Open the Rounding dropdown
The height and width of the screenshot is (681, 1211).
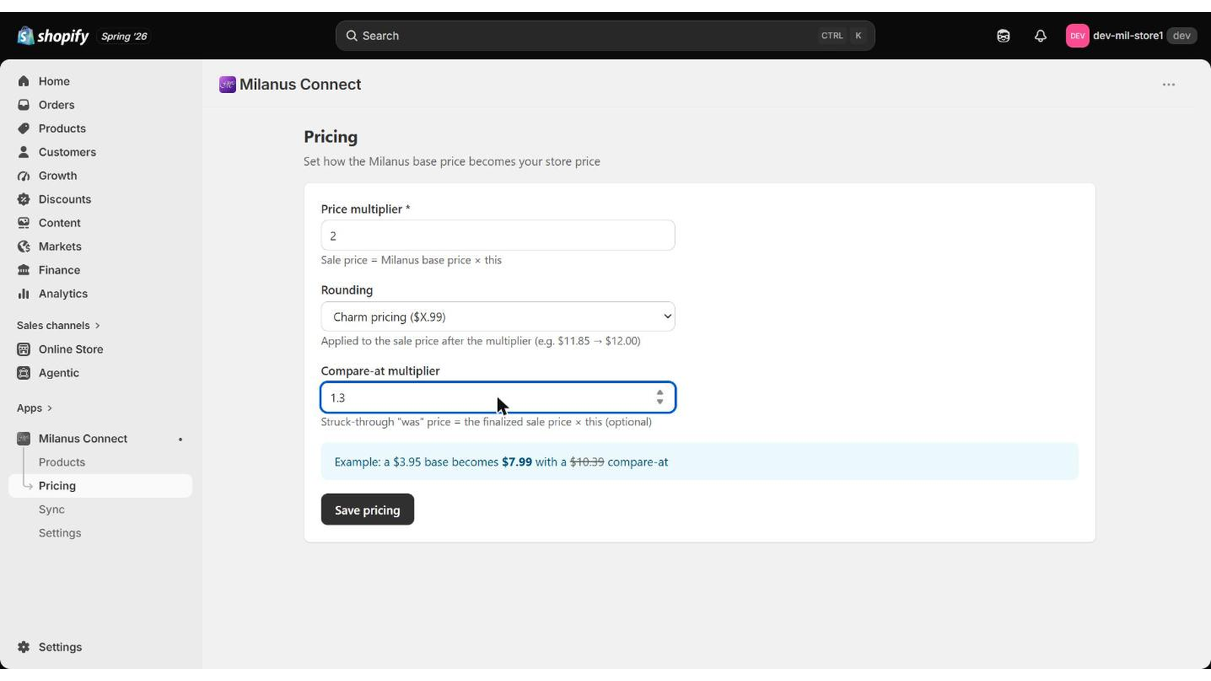coord(498,316)
